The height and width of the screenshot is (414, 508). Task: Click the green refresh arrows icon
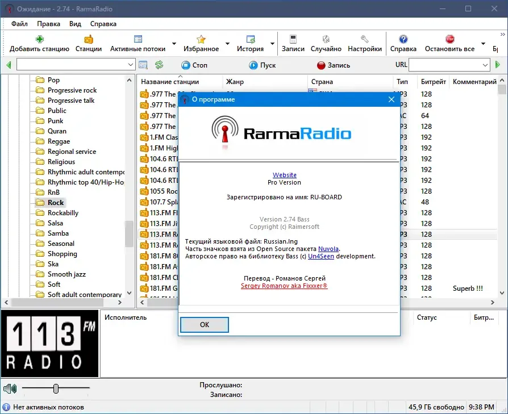tap(159, 65)
